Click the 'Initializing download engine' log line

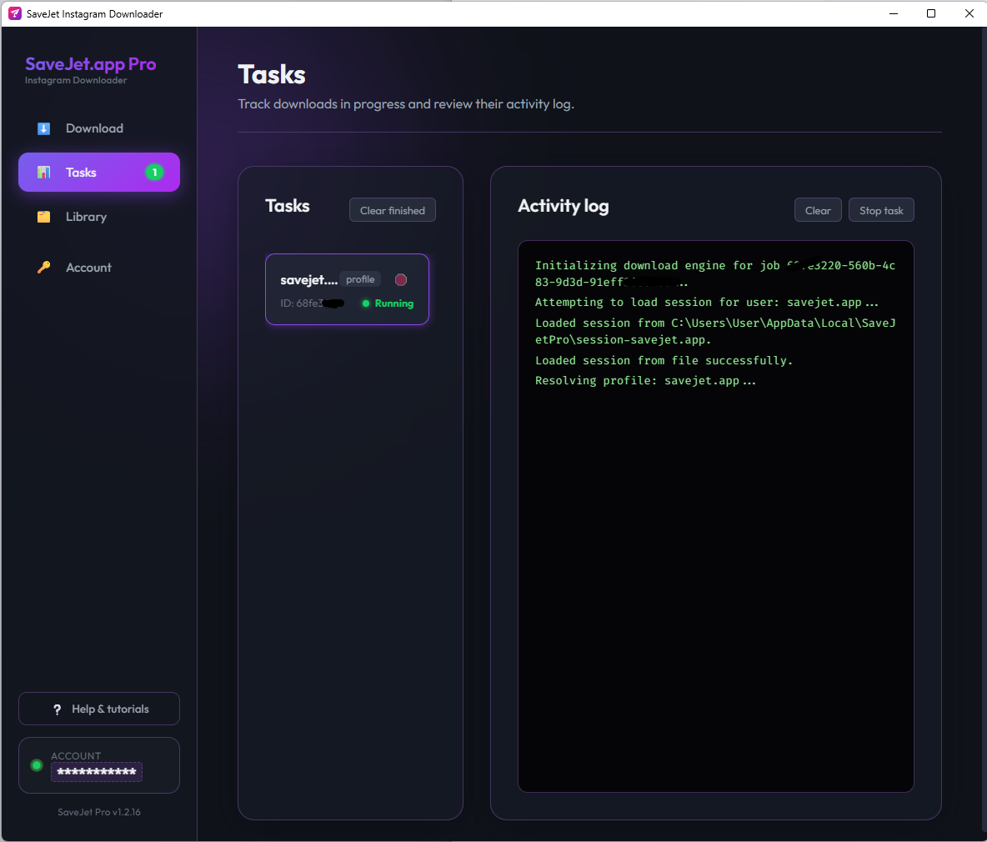coord(715,273)
